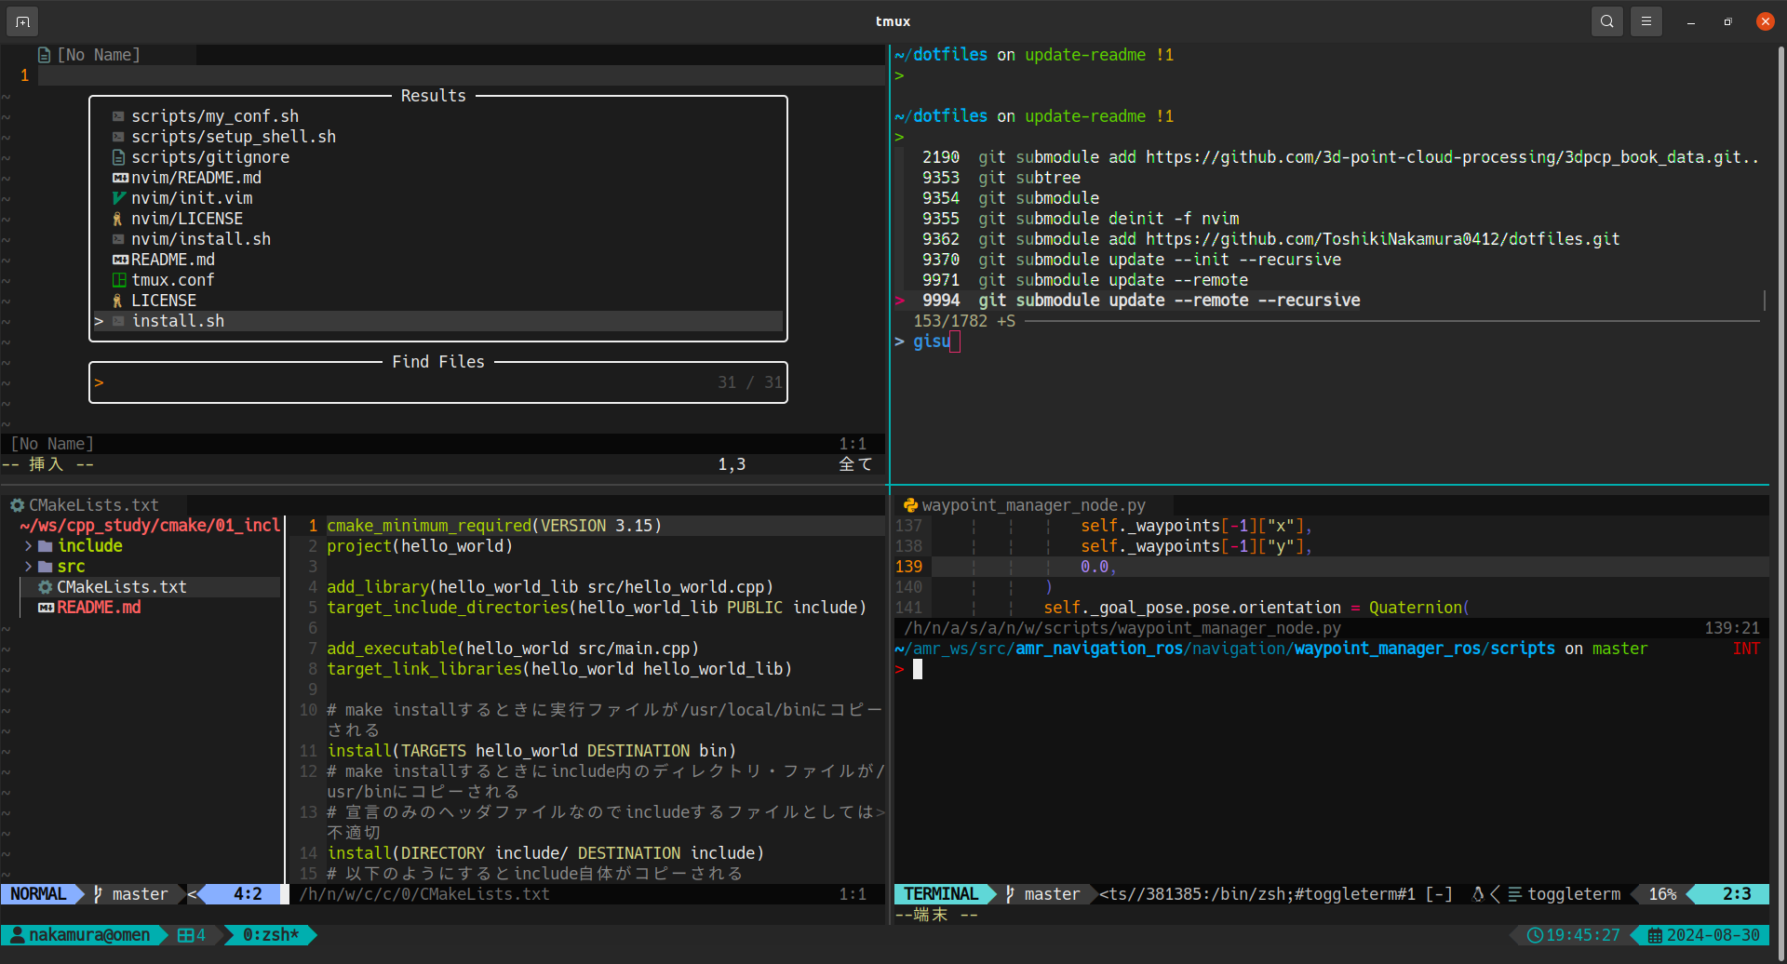Select history entry 9355 submodule deinit
The image size is (1787, 964).
pos(1081,219)
